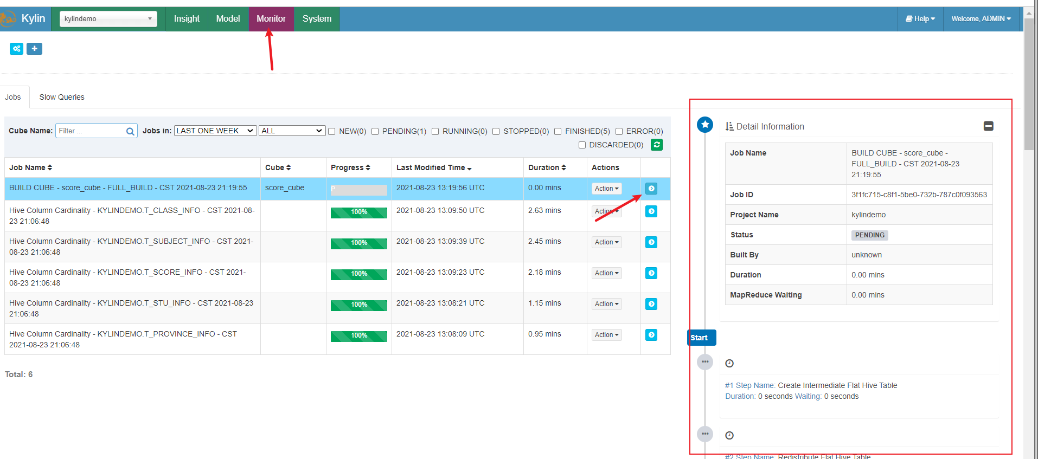Go to the System tab
Image resolution: width=1038 pixels, height=459 pixels.
pos(317,19)
